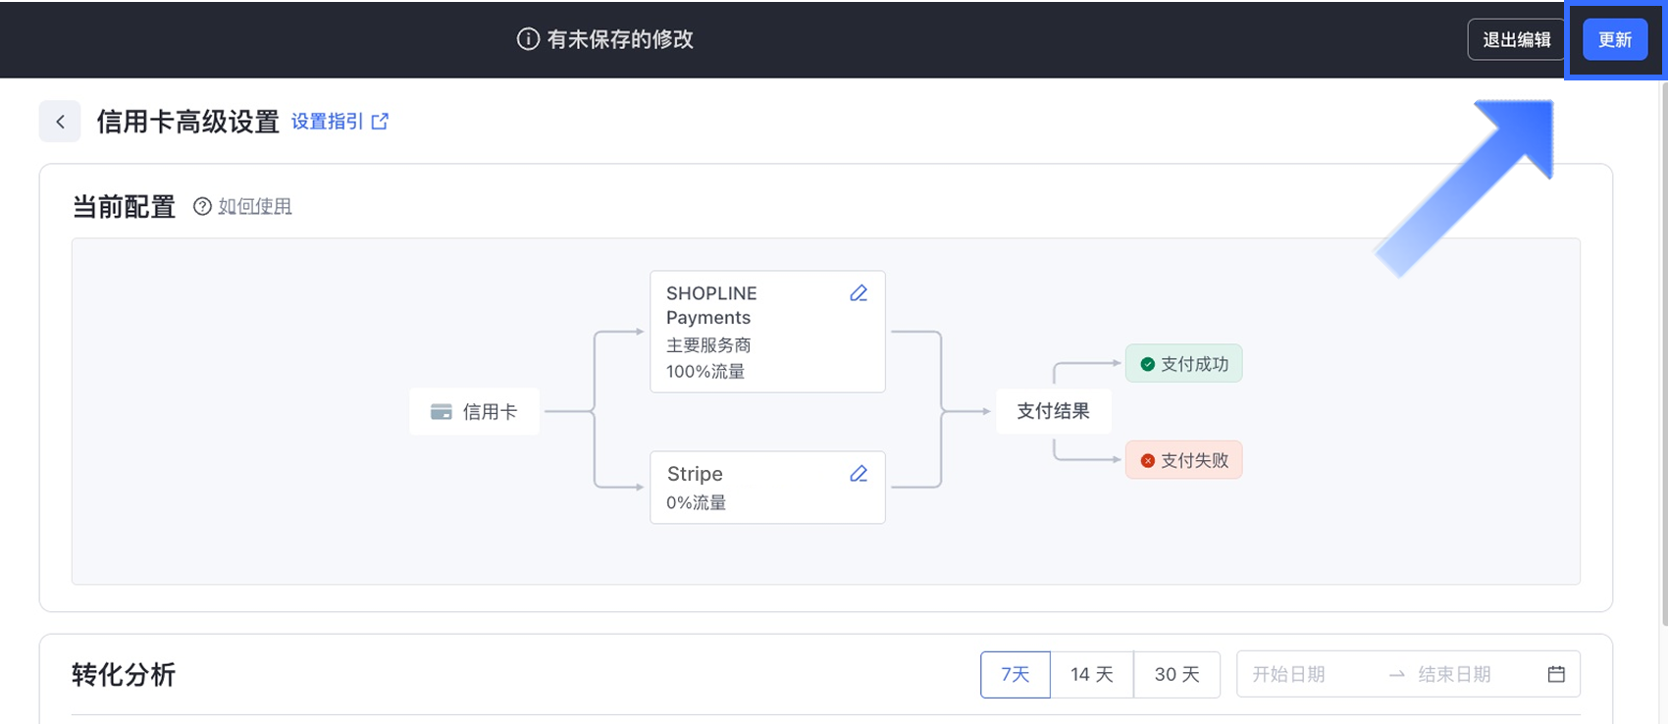Click the 退出编辑 button

click(1516, 39)
